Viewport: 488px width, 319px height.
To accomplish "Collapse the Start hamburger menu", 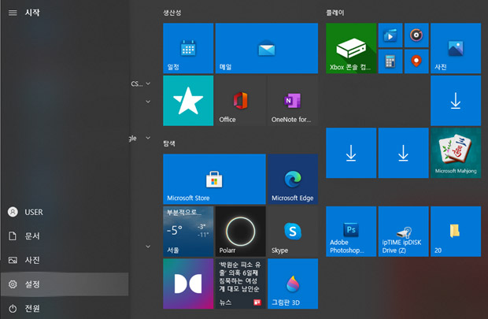I will 13,13.
